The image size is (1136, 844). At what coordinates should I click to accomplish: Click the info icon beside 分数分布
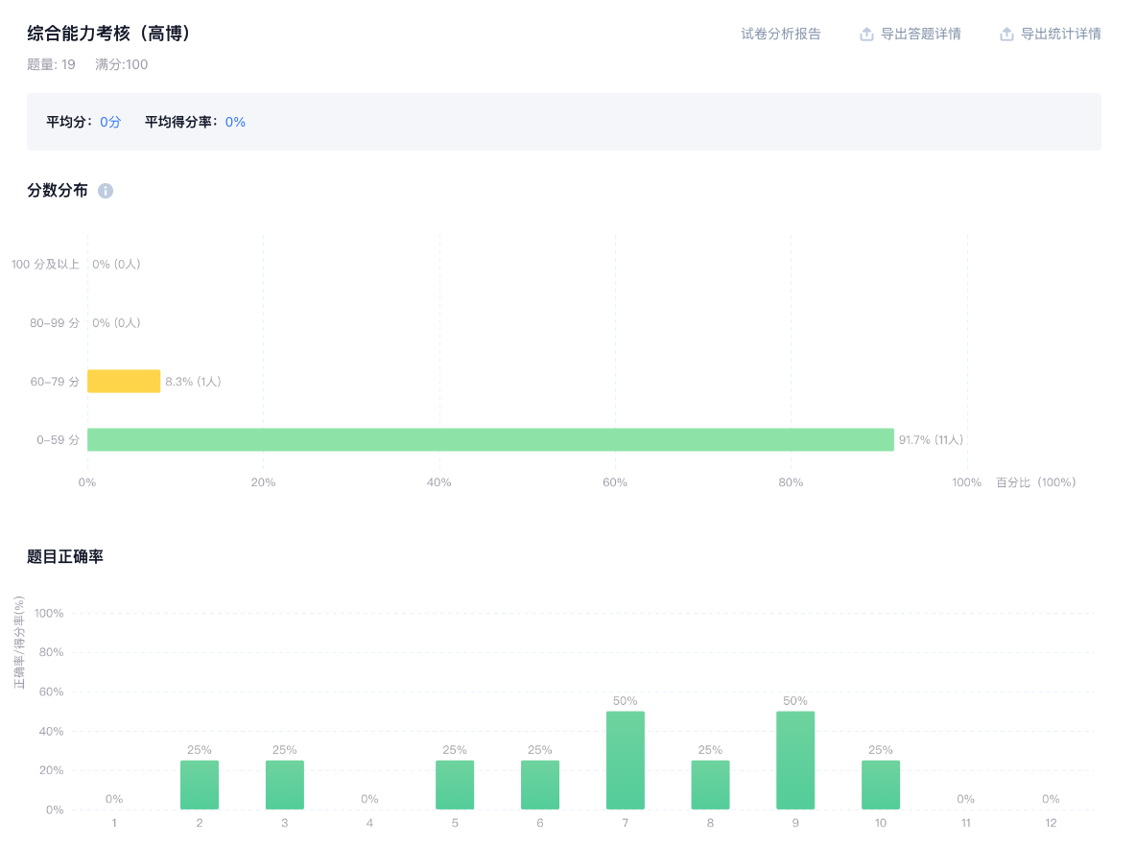106,191
